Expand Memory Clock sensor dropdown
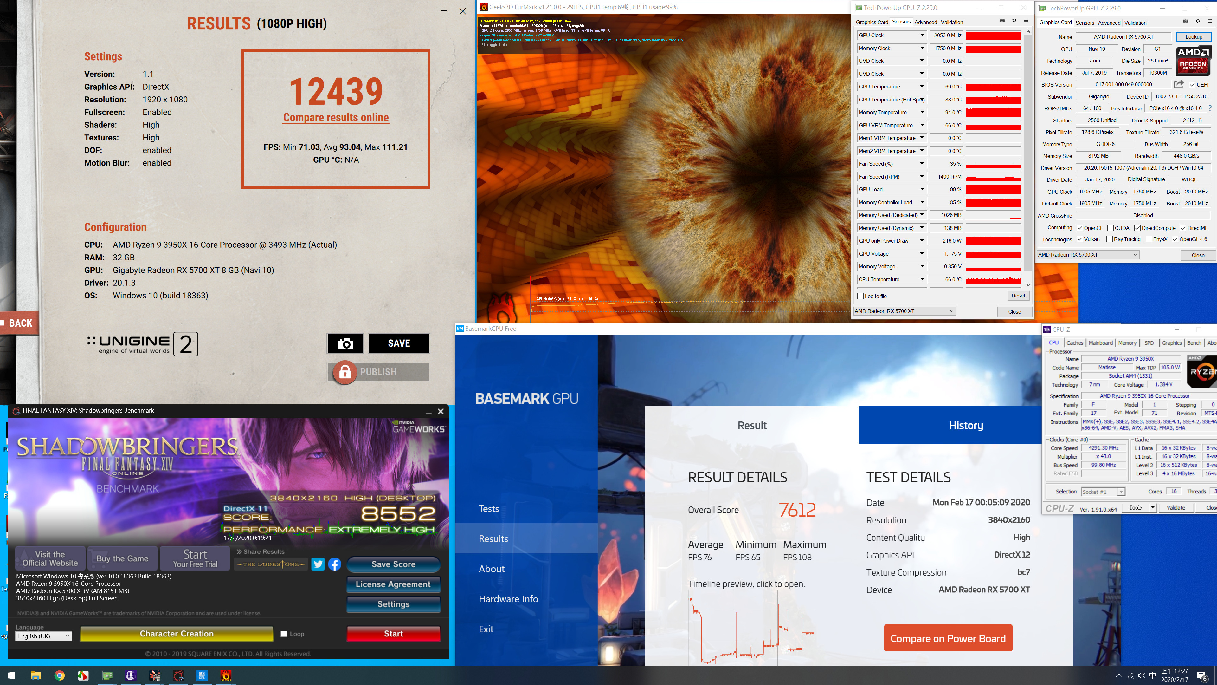The width and height of the screenshot is (1217, 685). pyautogui.click(x=922, y=48)
